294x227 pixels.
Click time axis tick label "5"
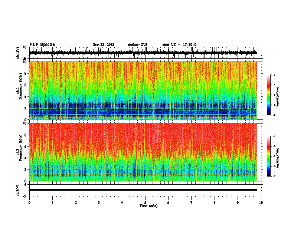[x=145, y=203]
